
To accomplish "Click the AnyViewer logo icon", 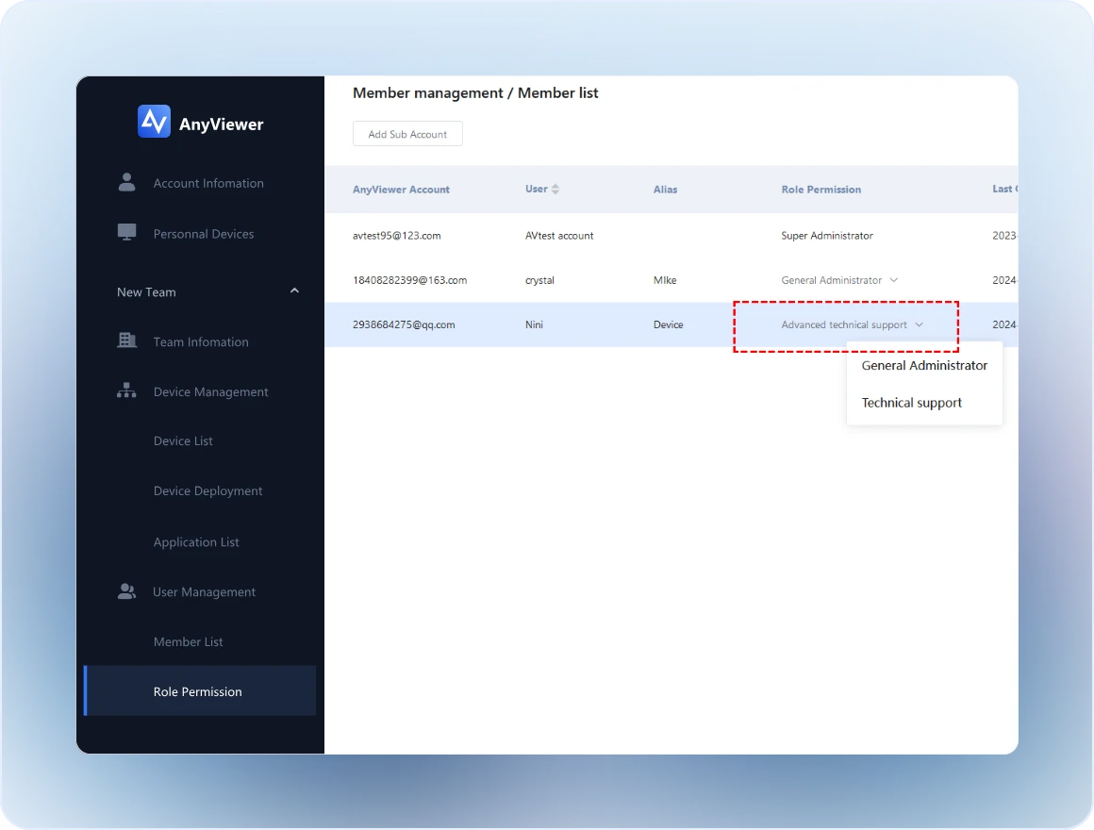I will (x=154, y=122).
